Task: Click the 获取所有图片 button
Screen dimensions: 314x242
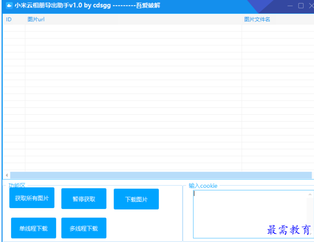Action: point(32,198)
